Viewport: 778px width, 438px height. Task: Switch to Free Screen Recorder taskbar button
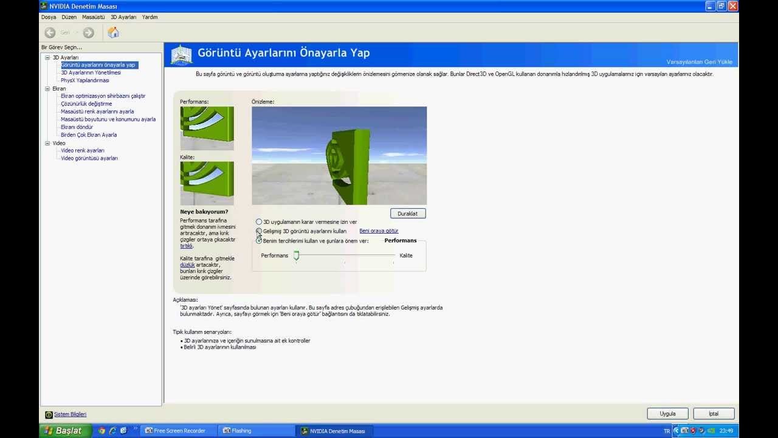coord(179,431)
